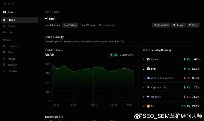This screenshot has width=204, height=121.
Task: Open the All models filter button
Action: point(161,25)
